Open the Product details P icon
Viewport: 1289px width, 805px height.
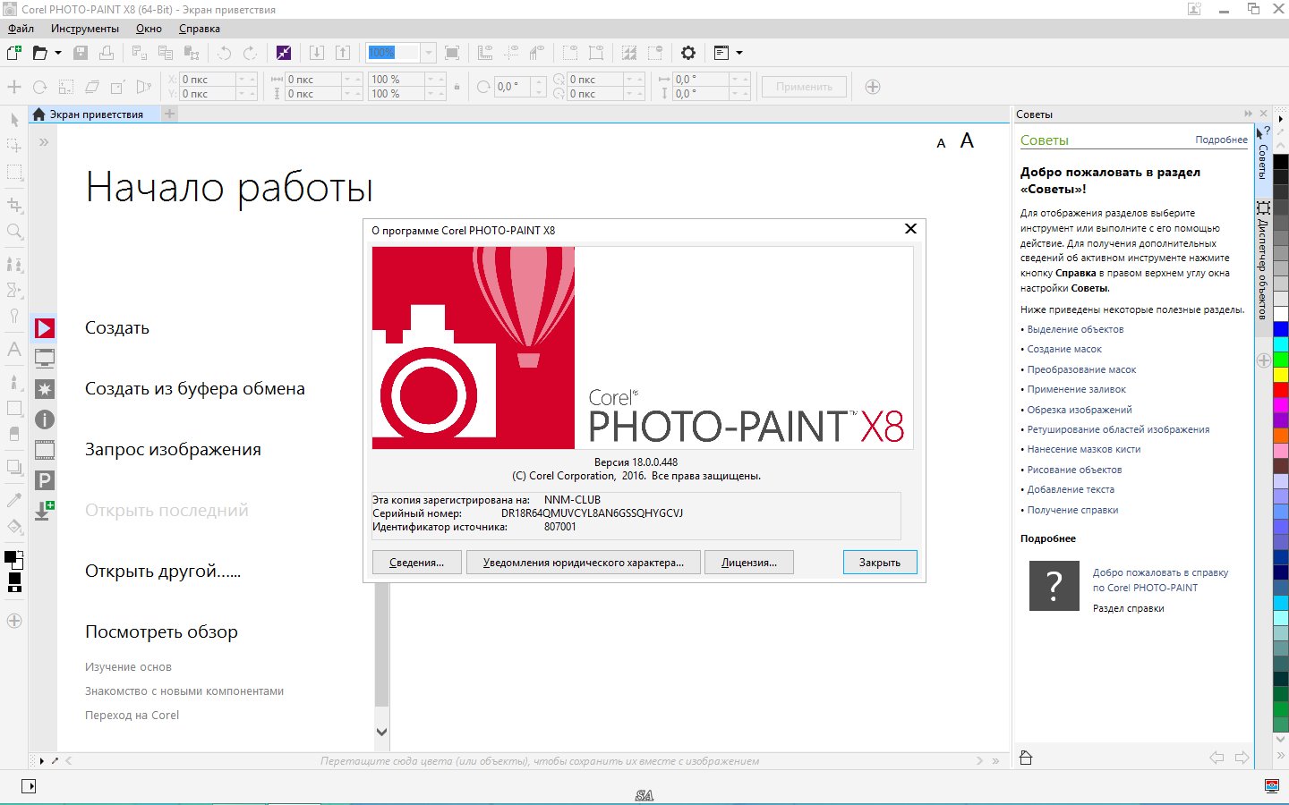[45, 480]
